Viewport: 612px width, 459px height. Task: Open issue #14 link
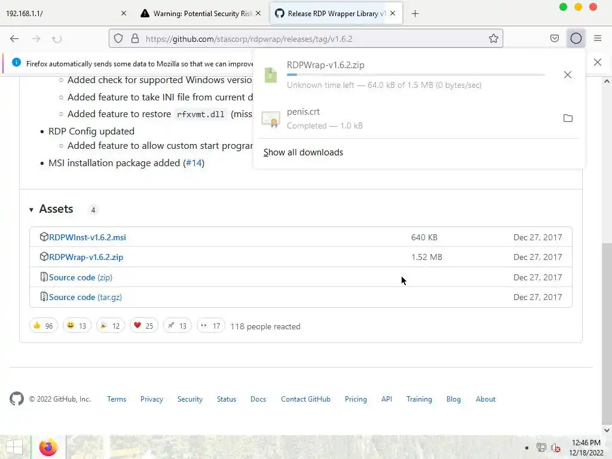pyautogui.click(x=194, y=163)
